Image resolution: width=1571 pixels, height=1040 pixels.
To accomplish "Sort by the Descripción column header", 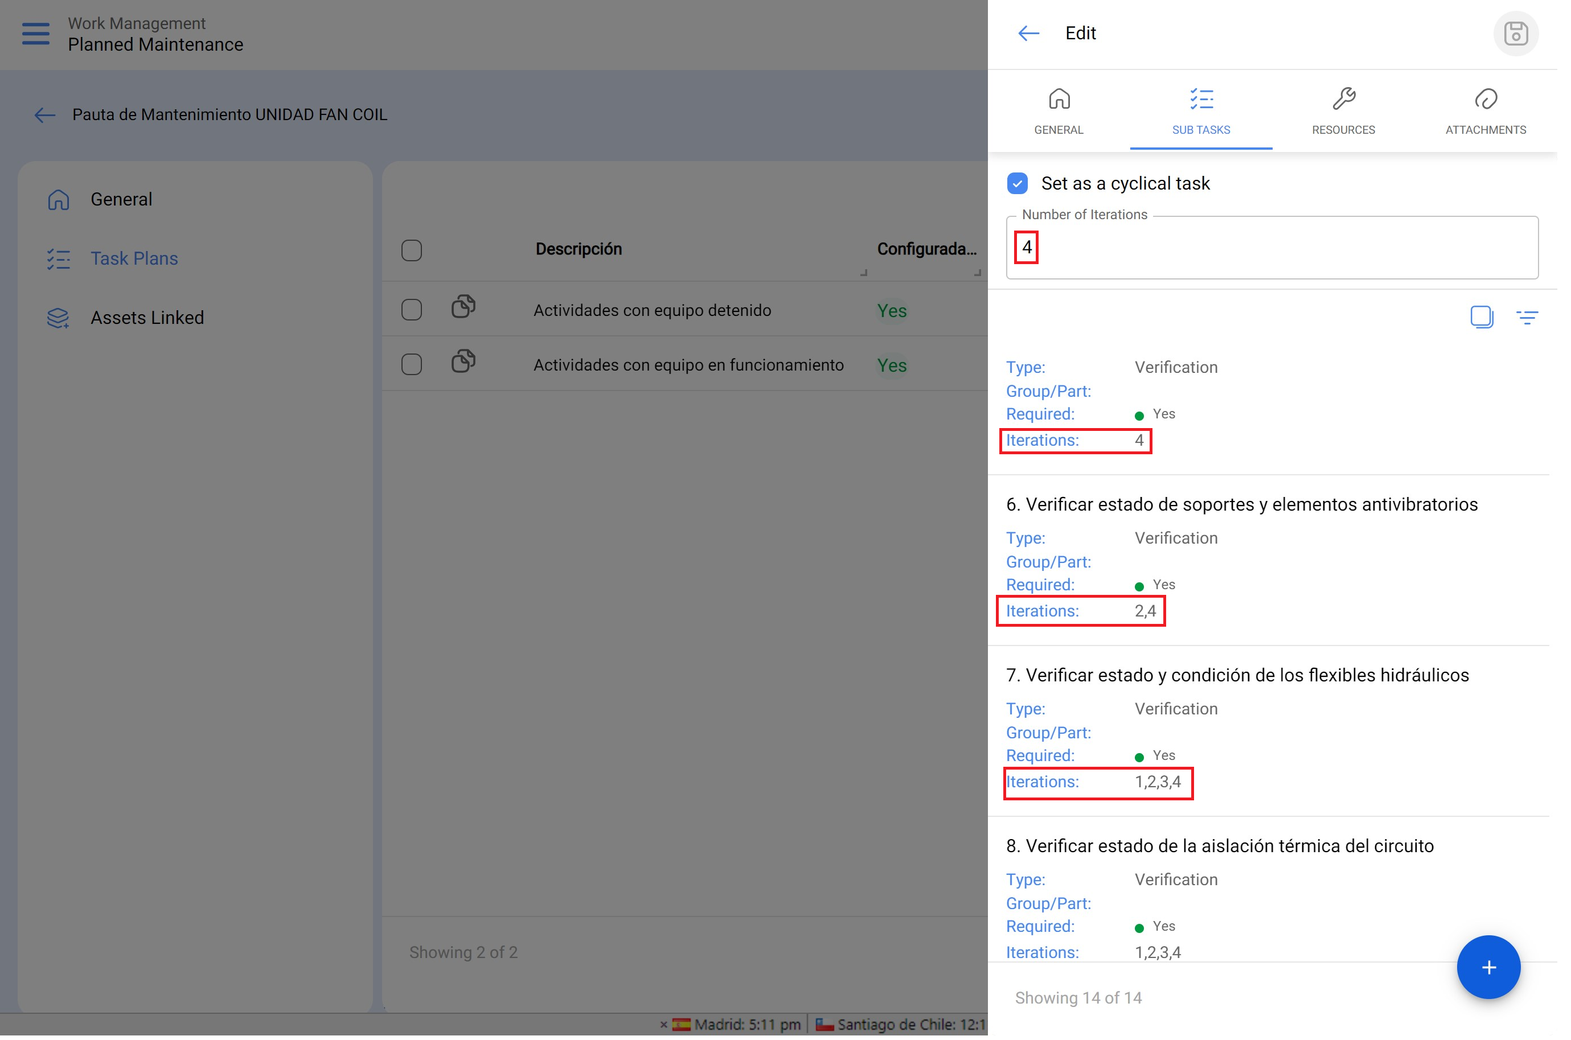I will [x=579, y=249].
